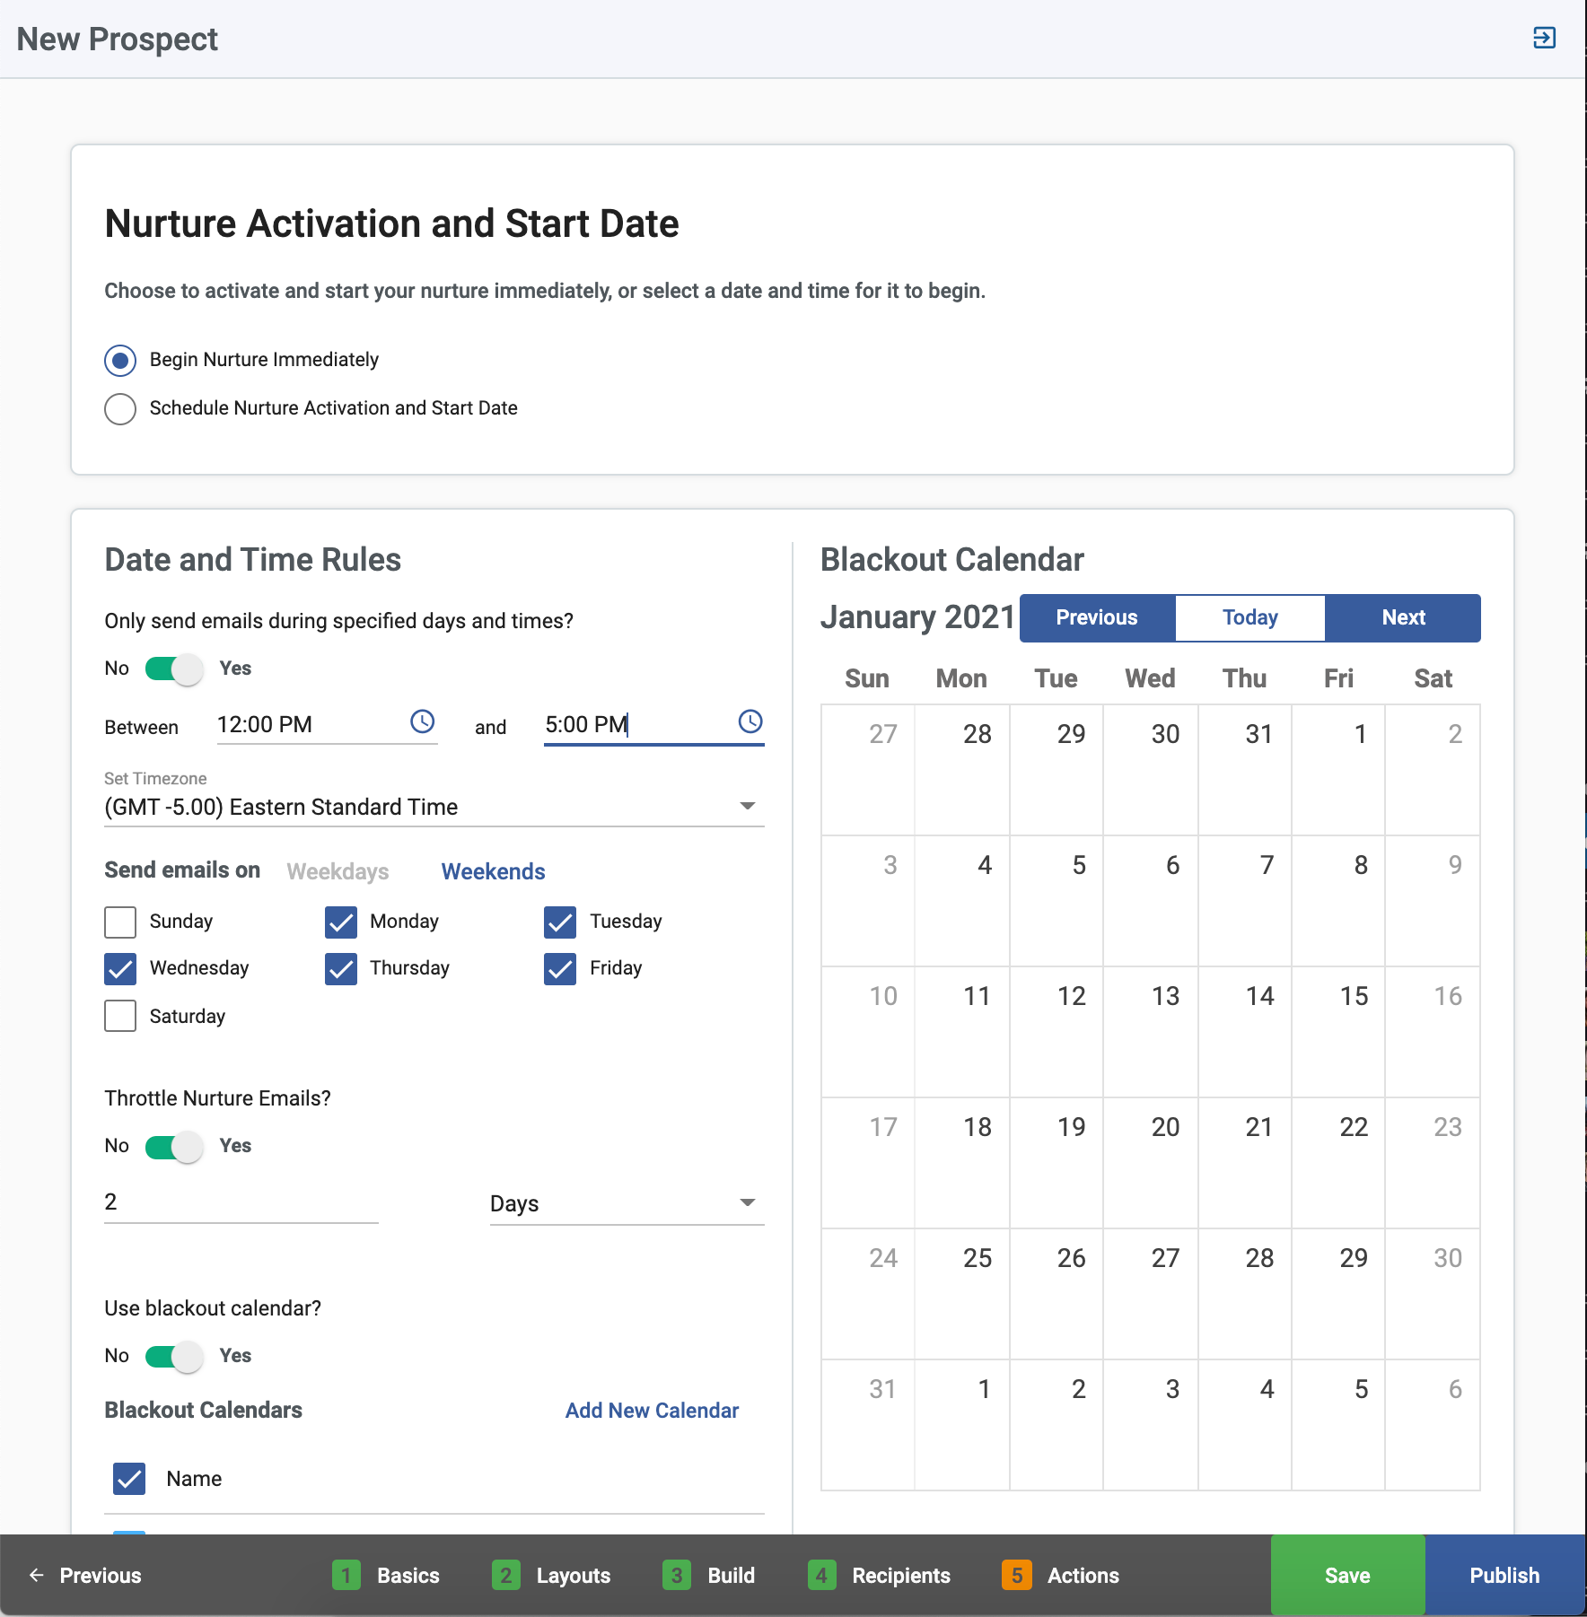Uncheck the Name calendar checkbox
Screen dimensions: 1587x1617
tap(129, 1479)
